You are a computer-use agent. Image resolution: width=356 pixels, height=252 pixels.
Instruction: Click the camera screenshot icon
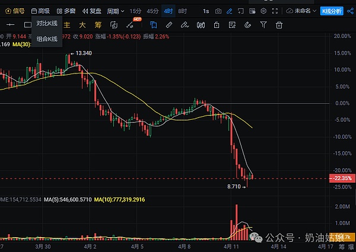click(219, 11)
